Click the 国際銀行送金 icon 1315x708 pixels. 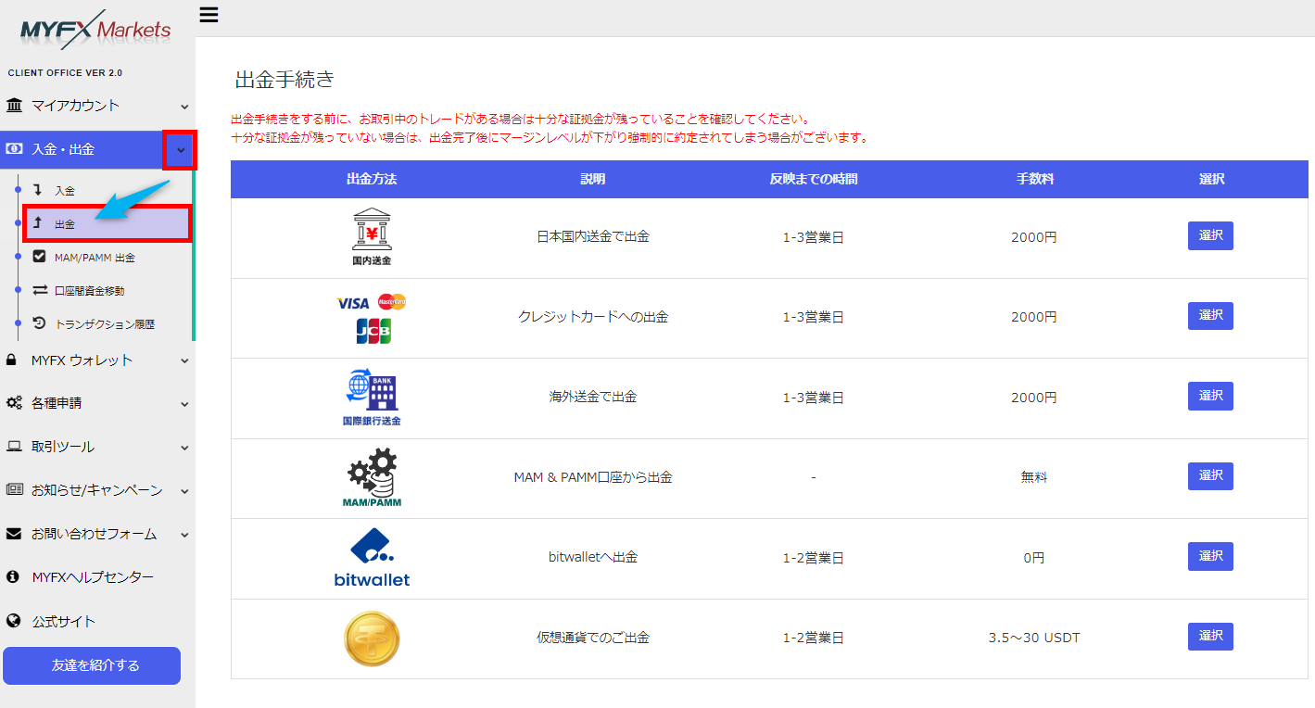(372, 398)
